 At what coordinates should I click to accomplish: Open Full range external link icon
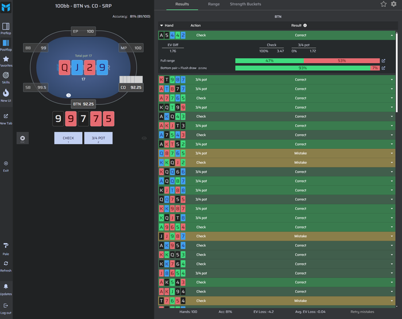tap(383, 61)
